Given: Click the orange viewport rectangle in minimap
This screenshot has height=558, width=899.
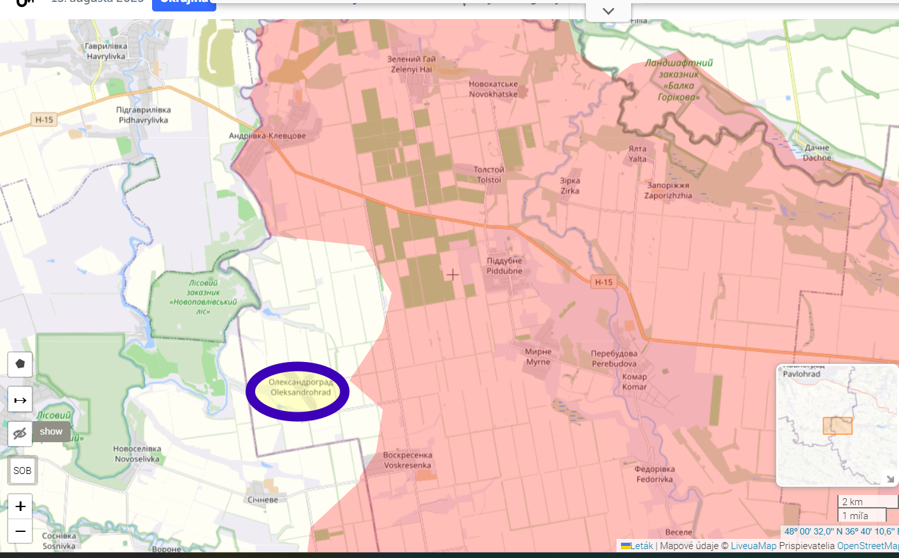Looking at the screenshot, I should [837, 426].
